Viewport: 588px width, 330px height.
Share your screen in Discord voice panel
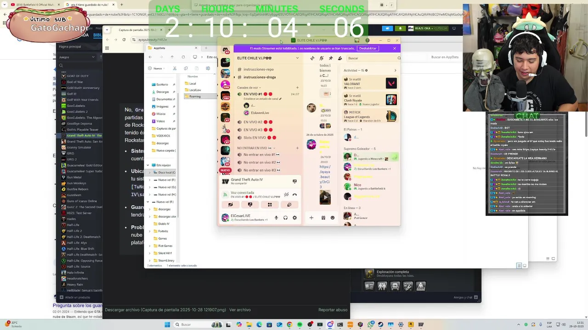point(250,204)
